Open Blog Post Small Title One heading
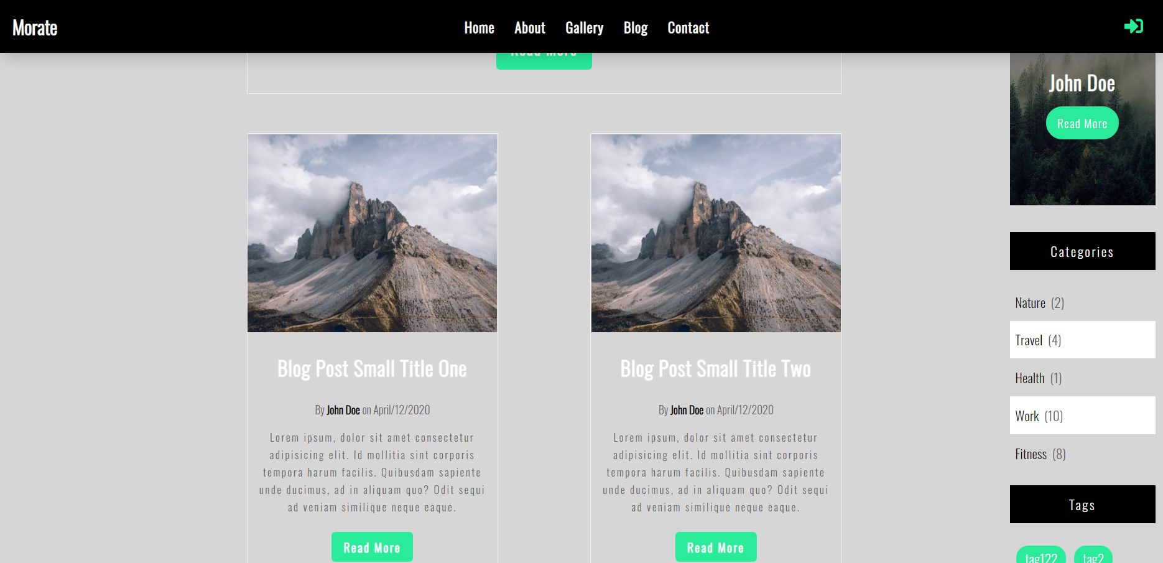 pyautogui.click(x=372, y=369)
